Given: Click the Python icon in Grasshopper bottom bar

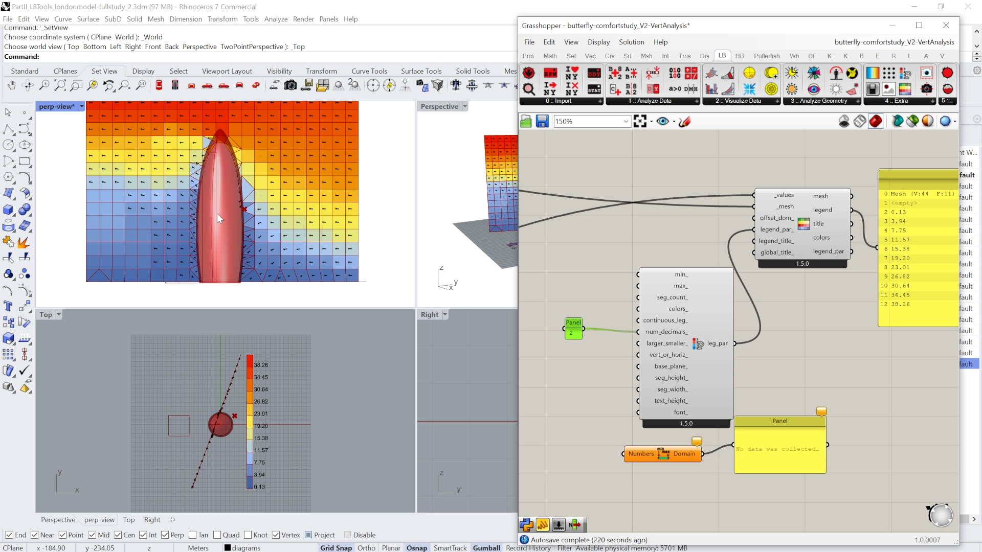Looking at the screenshot, I should (526, 524).
